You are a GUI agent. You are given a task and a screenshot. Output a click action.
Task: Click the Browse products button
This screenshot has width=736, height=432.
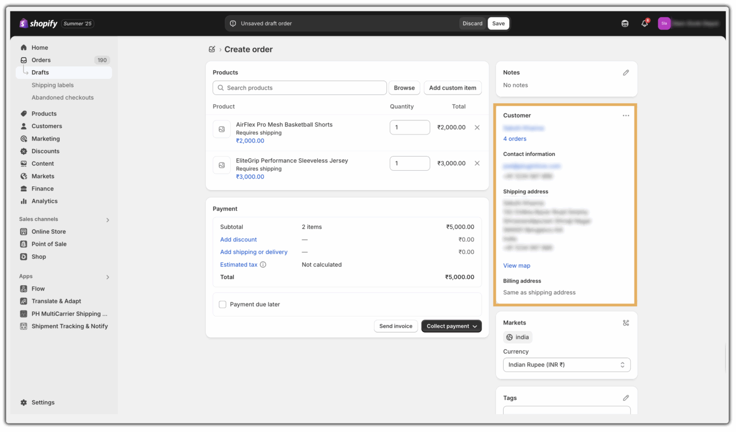point(404,88)
